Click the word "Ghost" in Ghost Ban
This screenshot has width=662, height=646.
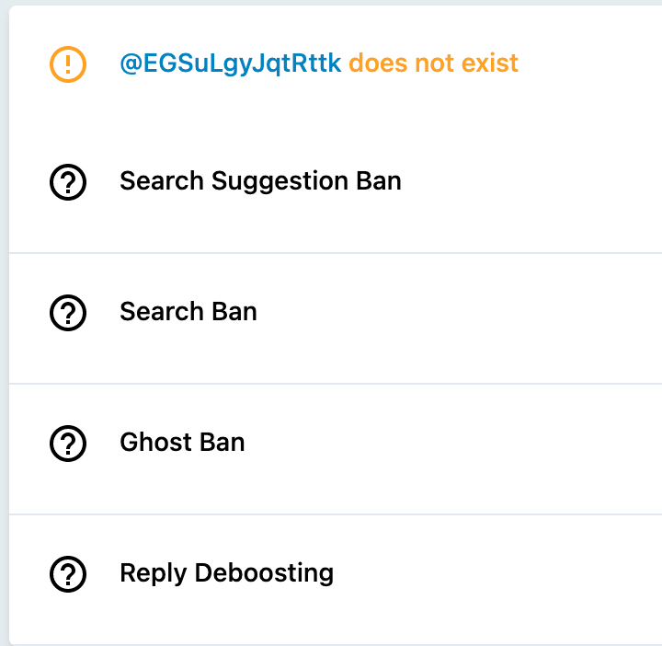click(x=156, y=443)
